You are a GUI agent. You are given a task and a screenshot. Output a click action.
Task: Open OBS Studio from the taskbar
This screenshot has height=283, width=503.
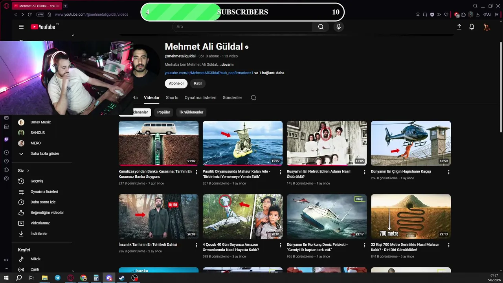tap(135, 277)
